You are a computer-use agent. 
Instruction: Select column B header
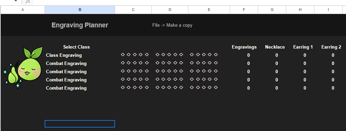click(x=80, y=10)
